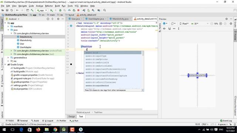Viewport: 237px width, 133px height.
Task: Click the Collapse All icon in Project panel
Action: point(53,19)
